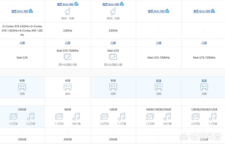Click the photo icon labeled 5.2万张

tap(13, 116)
